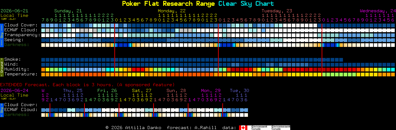The height and width of the screenshot is (130, 396).
Task: Click the red midnight line between Sunday and Monday
Action: [x=115, y=50]
